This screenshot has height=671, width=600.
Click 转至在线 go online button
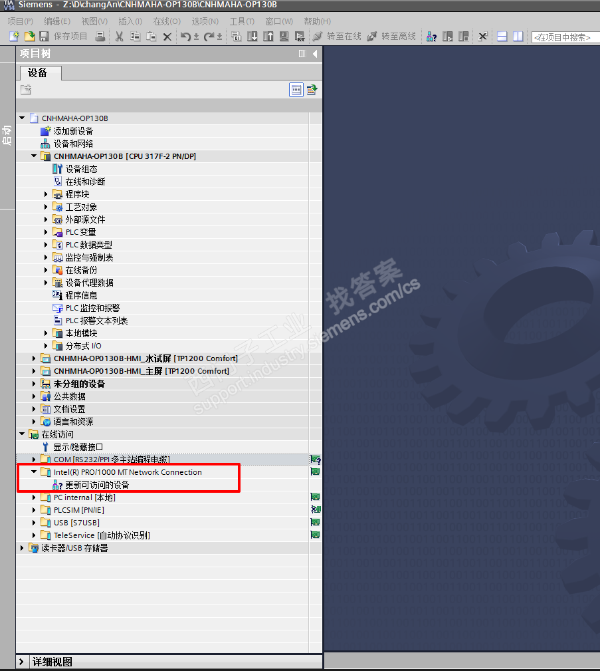[337, 37]
